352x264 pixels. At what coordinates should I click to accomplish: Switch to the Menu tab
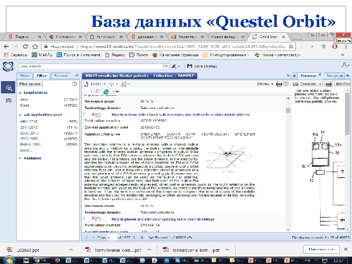pos(25,76)
